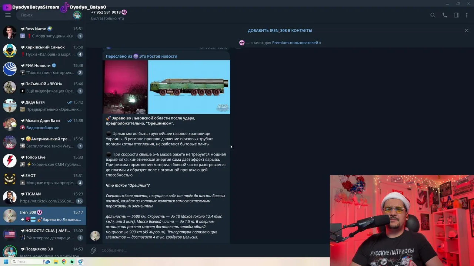This screenshot has height=266, width=474.
Task: Open the Premium-пользователей link
Action: pos(296,43)
